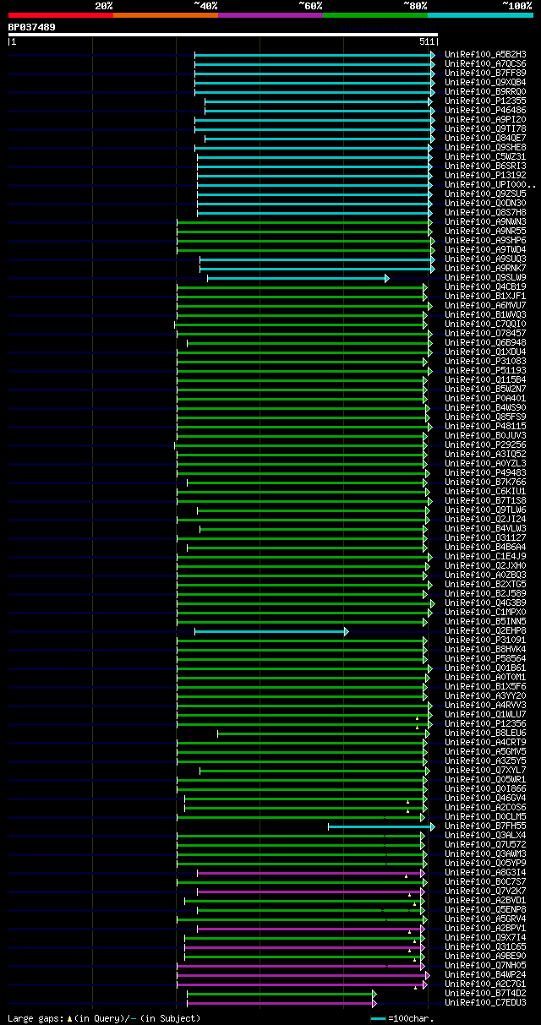This screenshot has width=541, height=1025.
Task: Select label UniRef100_Q2EHP8
Action: coord(485,631)
